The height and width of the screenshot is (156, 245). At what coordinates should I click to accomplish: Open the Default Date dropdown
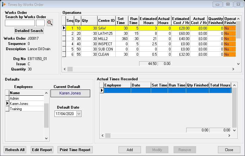[x=78, y=114]
